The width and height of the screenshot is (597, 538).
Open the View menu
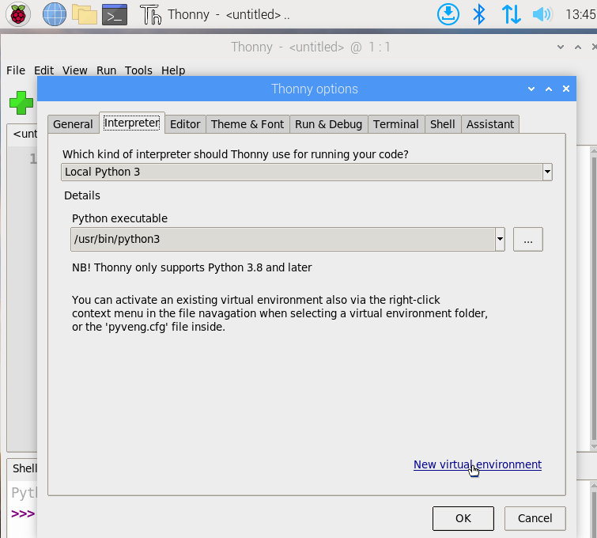(x=74, y=70)
